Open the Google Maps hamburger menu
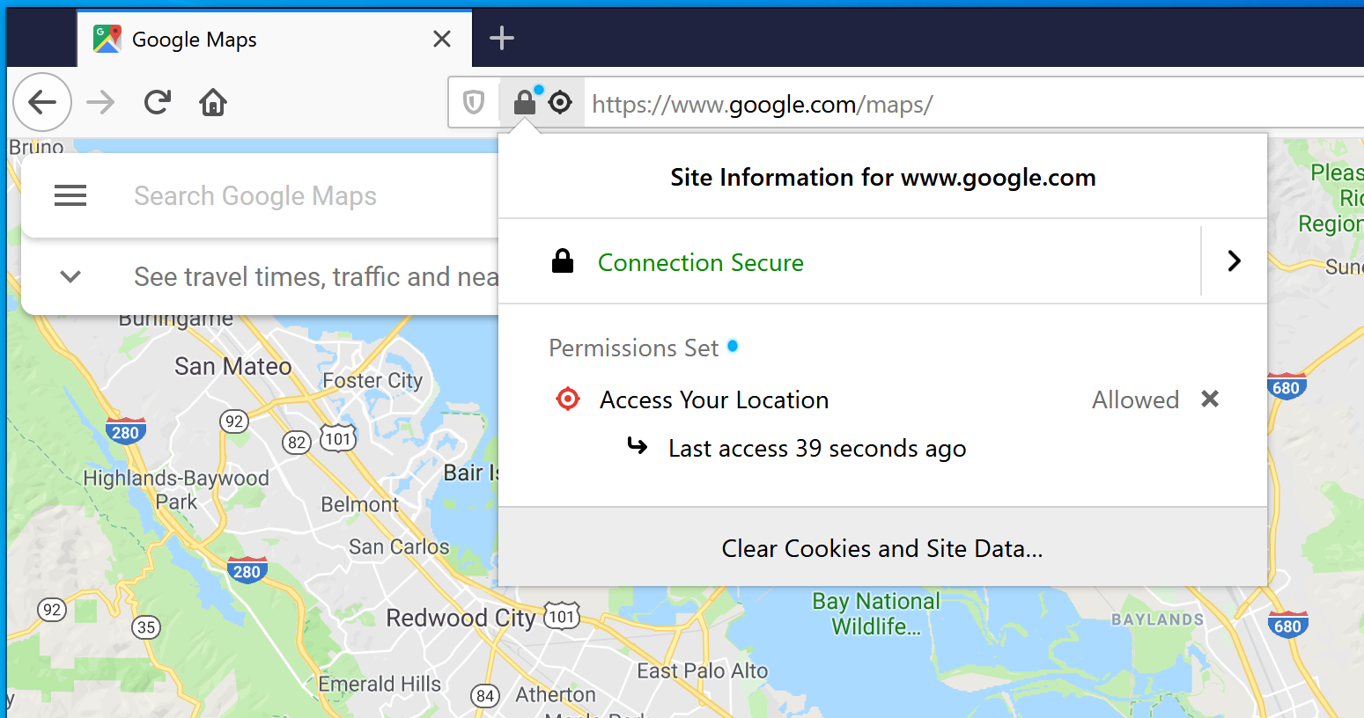1364x718 pixels. click(x=70, y=195)
